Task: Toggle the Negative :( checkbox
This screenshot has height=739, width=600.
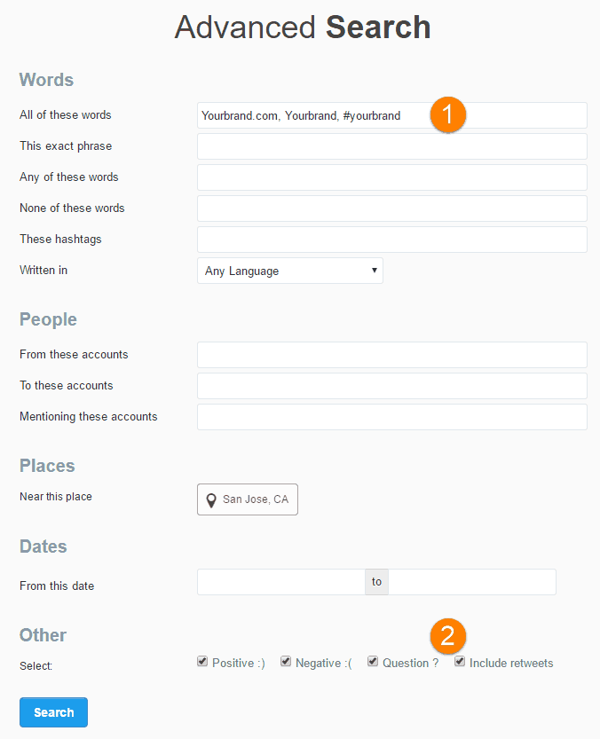Action: pyautogui.click(x=286, y=662)
